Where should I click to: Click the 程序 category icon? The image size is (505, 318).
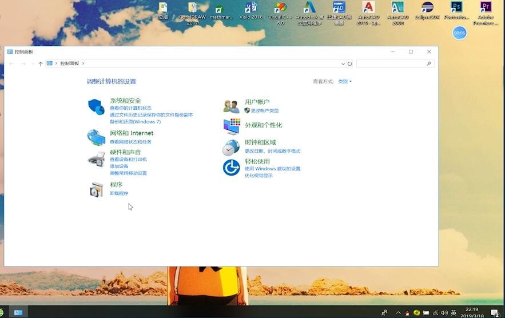(x=96, y=190)
